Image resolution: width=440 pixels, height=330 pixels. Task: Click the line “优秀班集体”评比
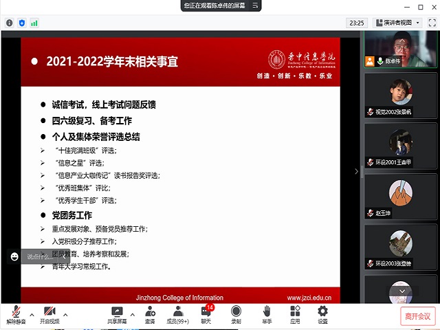click(82, 188)
